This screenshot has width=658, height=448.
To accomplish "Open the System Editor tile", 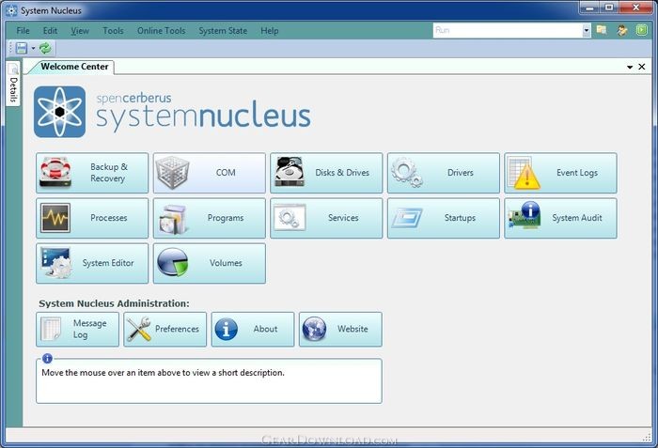I will pyautogui.click(x=92, y=263).
